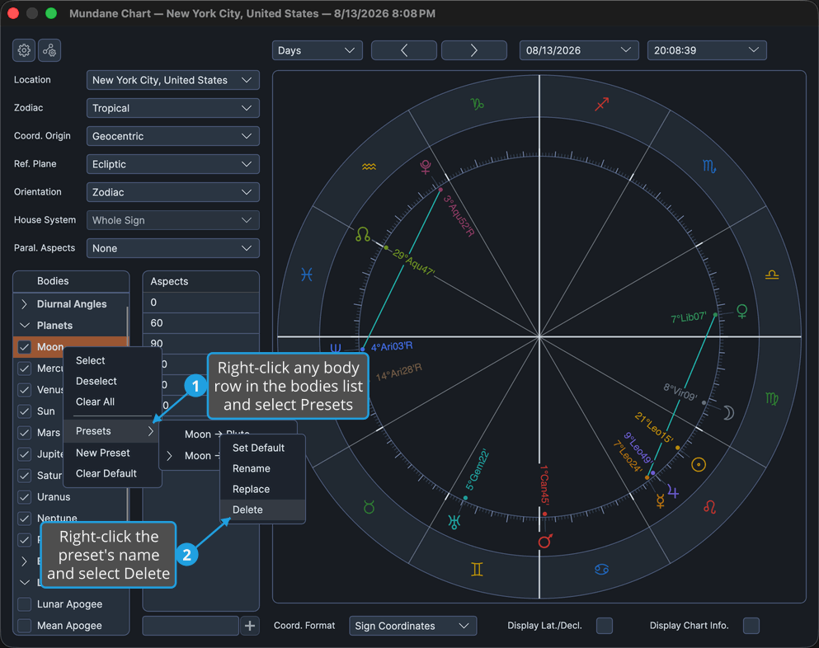Open the Zodiac Tropical dropdown
Viewport: 819px width, 648px height.
coord(173,108)
